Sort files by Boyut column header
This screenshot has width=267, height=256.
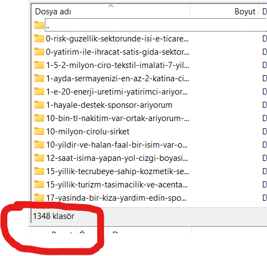[224, 12]
